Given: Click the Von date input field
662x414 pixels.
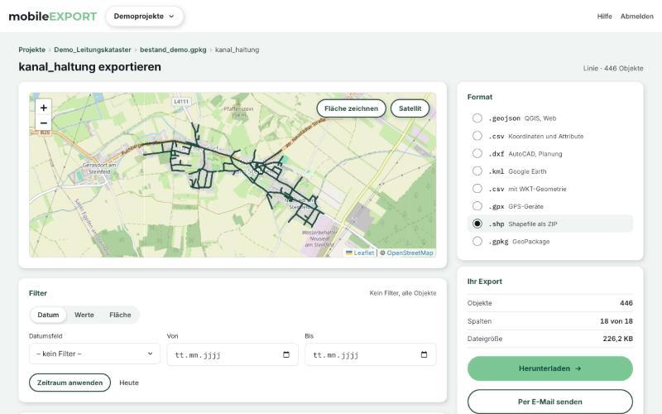Looking at the screenshot, I should 233,354.
